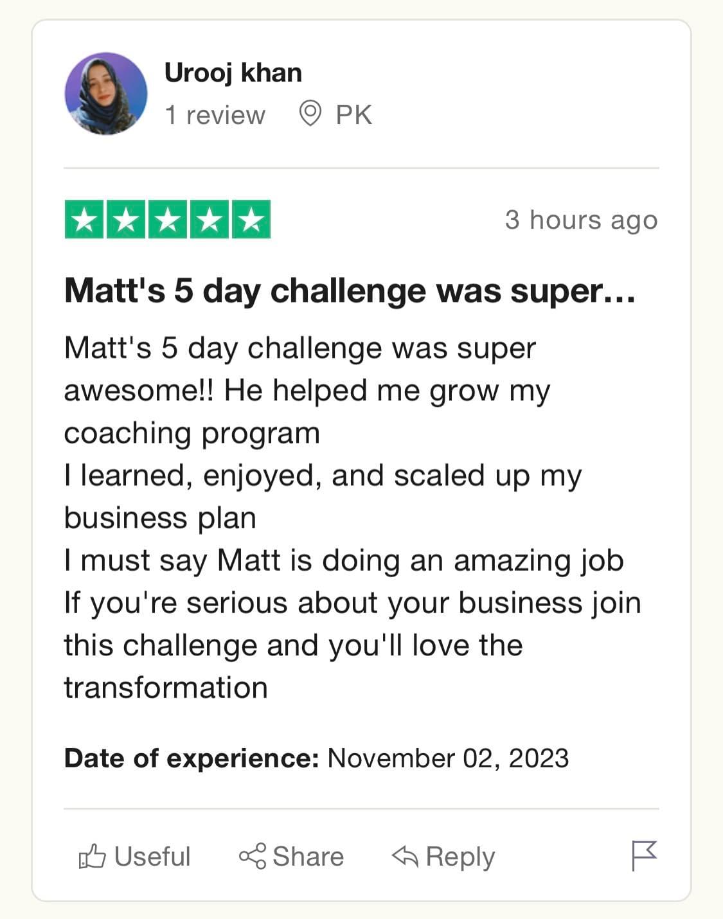This screenshot has height=919, width=723.
Task: Click the Share text label
Action: (308, 857)
